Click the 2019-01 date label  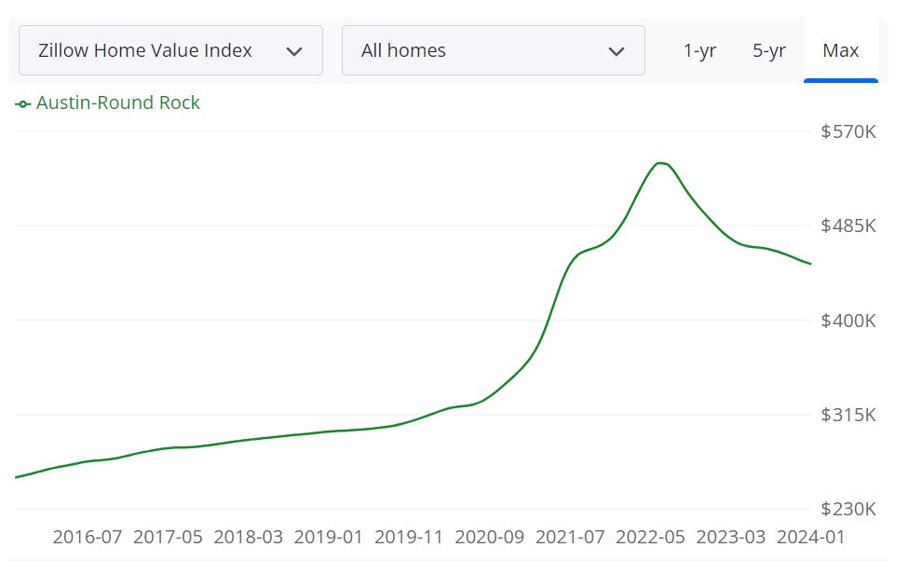click(x=329, y=538)
